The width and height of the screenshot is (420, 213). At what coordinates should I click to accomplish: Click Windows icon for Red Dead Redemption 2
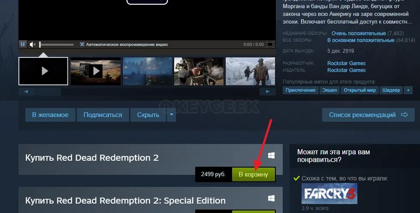pos(271,156)
